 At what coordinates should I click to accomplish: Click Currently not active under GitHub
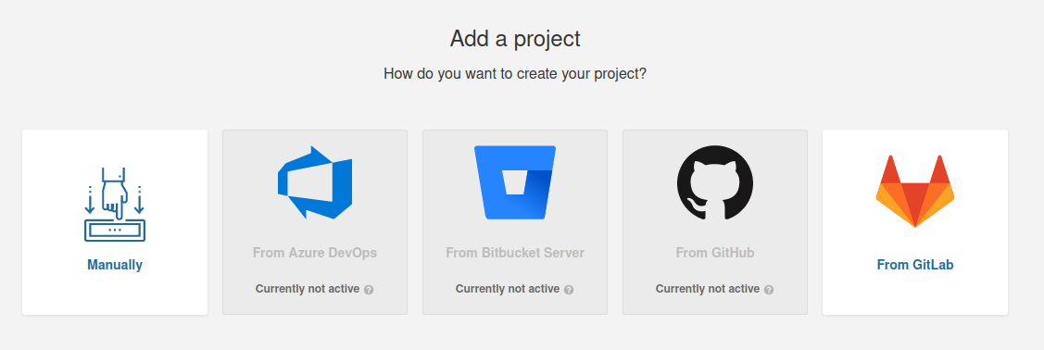[x=708, y=289]
